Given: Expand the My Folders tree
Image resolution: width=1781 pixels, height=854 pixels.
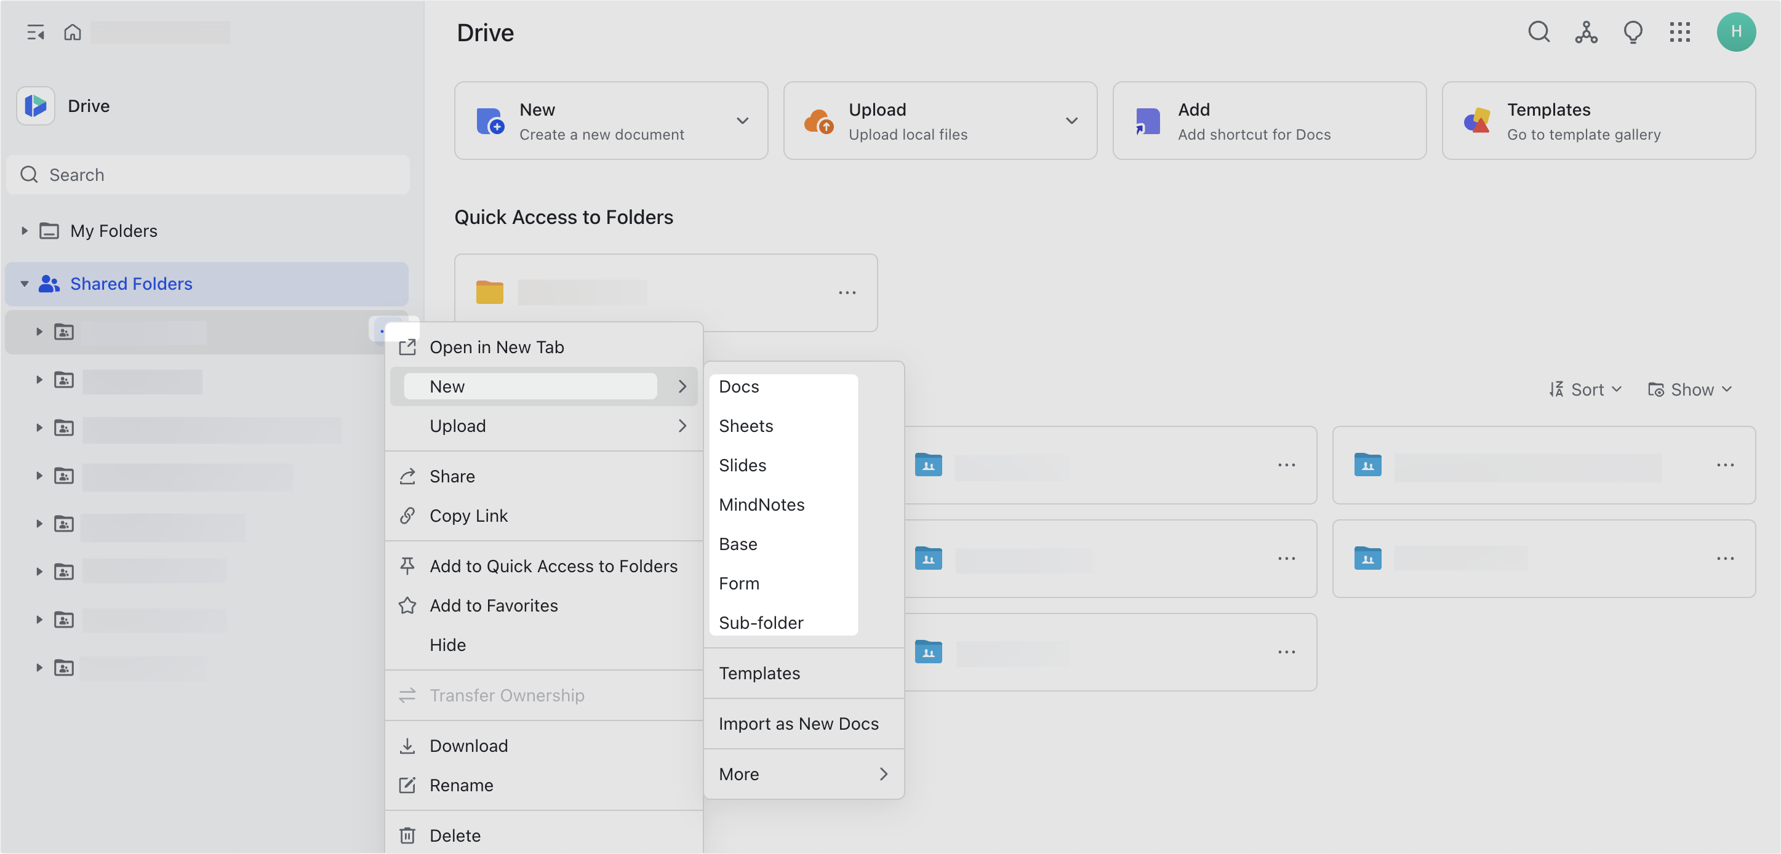Looking at the screenshot, I should pyautogui.click(x=24, y=231).
